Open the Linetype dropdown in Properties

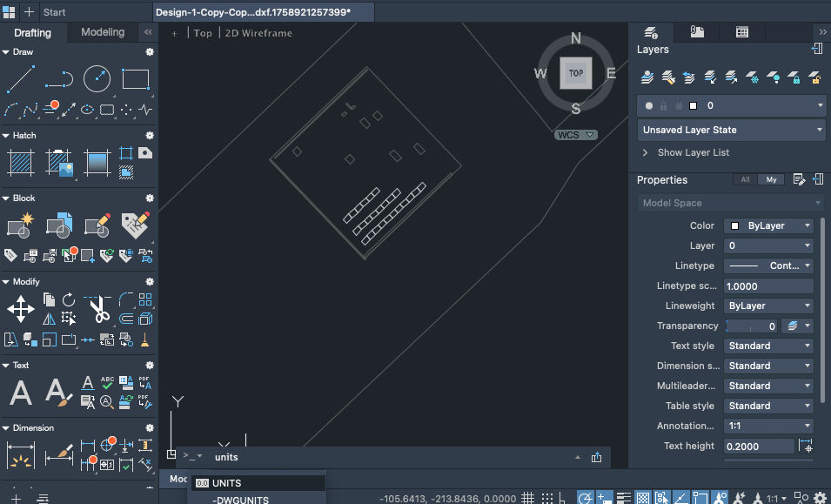coord(769,265)
